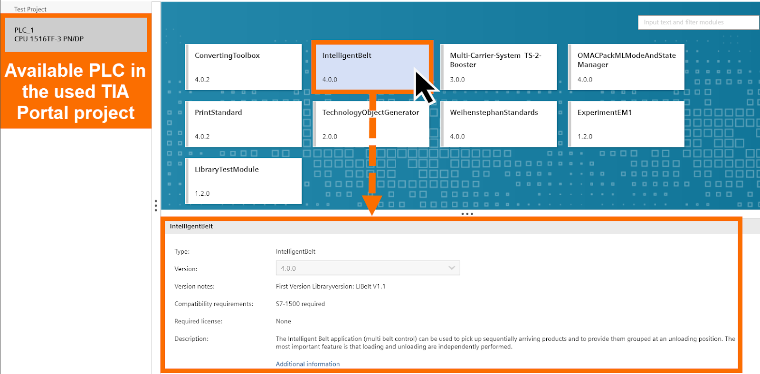Screen dimensions: 760x374
Task: Select 'First Version Libraryversion: LIBelt V1.1' text
Action: point(331,286)
